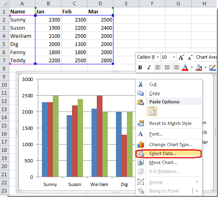Apply the shape fill paint bucket

click(x=199, y=68)
